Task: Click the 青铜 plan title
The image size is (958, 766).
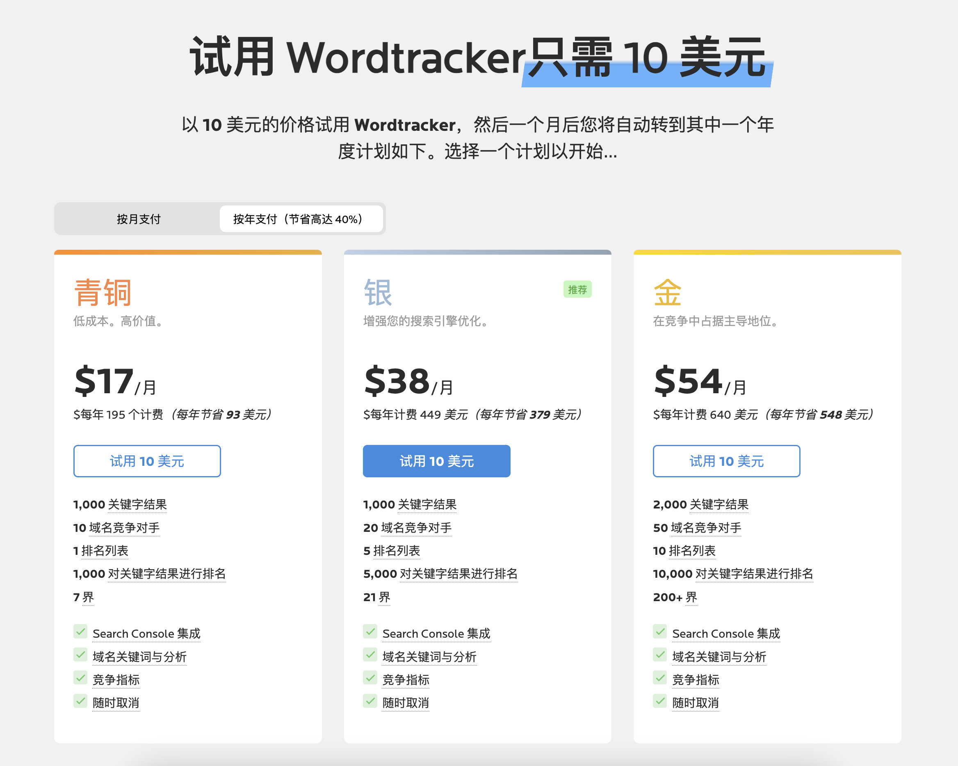Action: 103,292
